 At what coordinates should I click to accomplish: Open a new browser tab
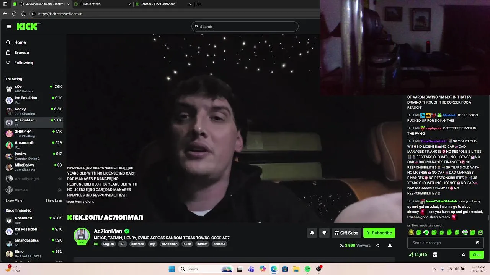[x=199, y=4]
